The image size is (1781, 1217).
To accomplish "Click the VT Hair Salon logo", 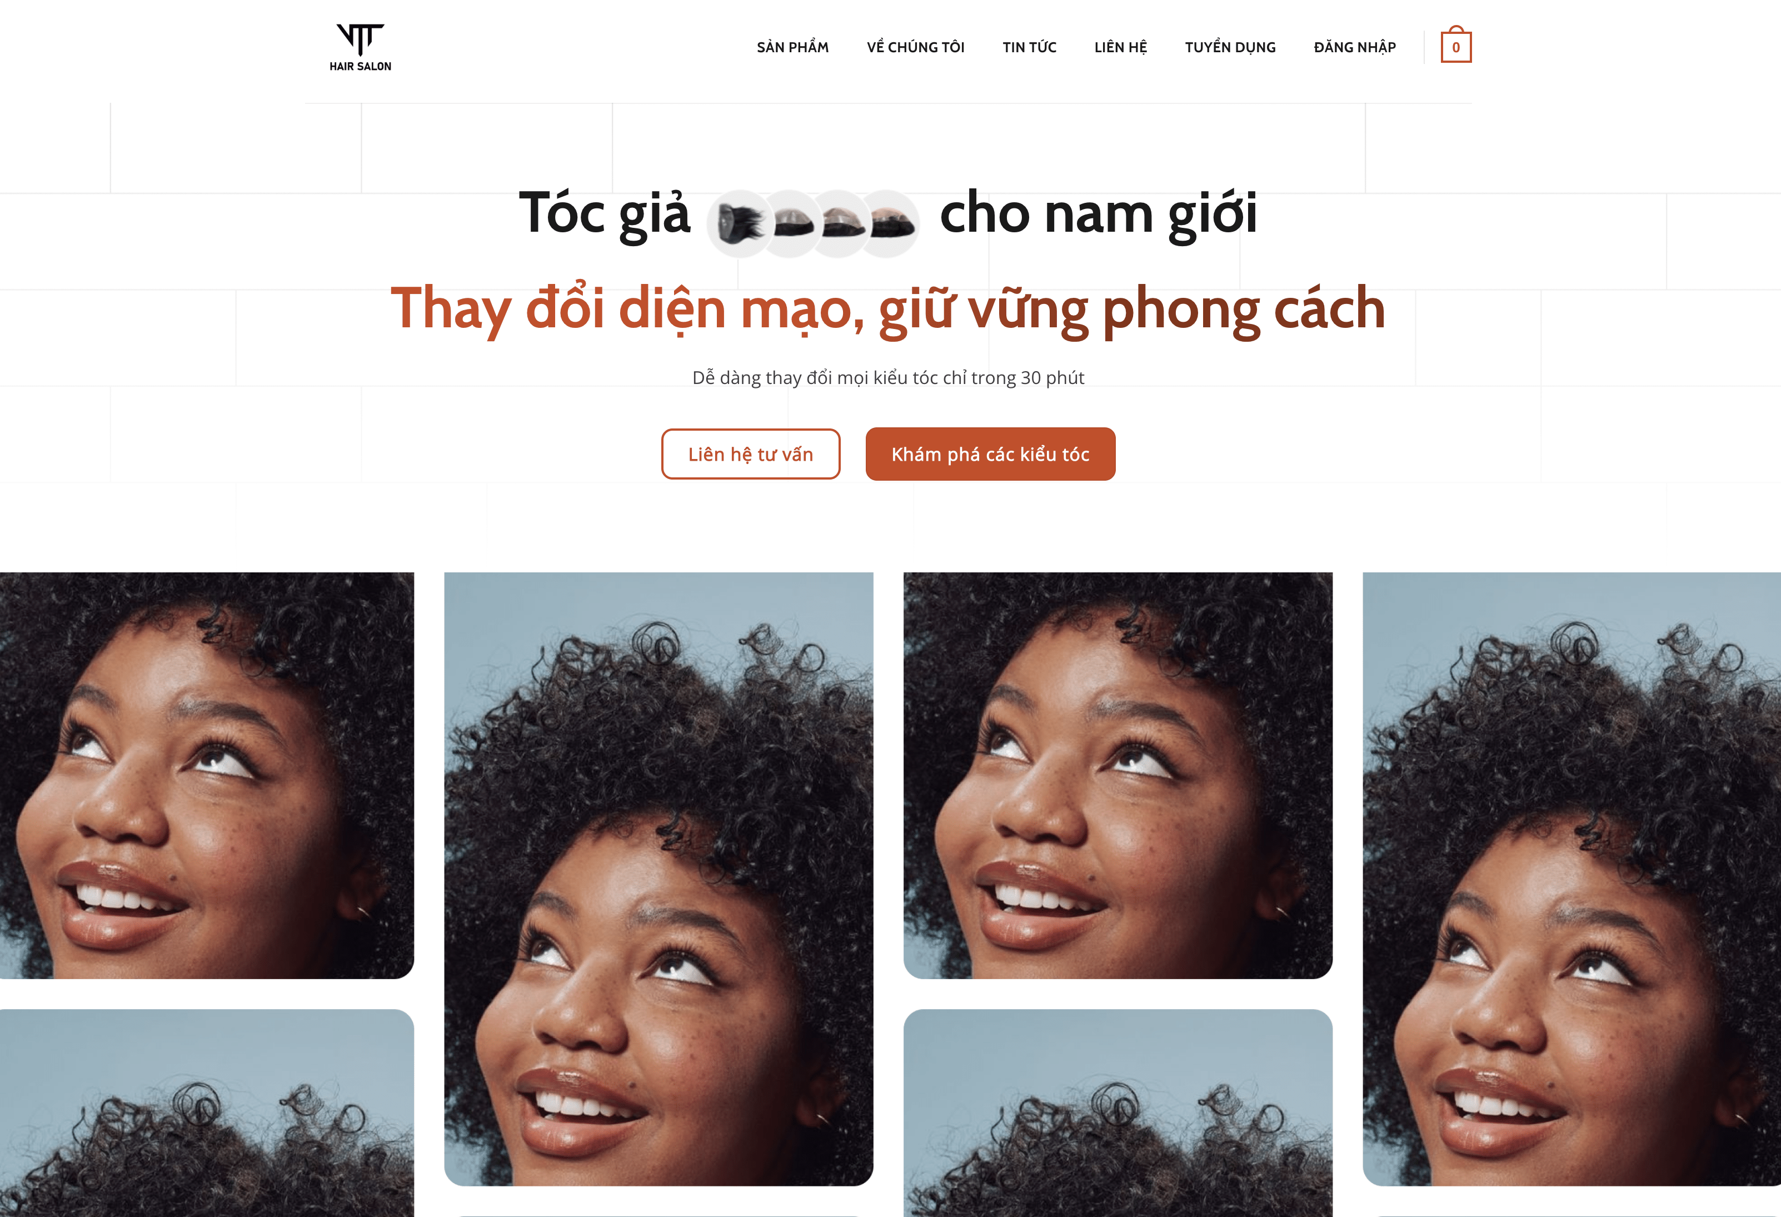I will [360, 47].
